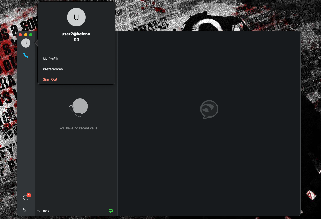The height and width of the screenshot is (219, 321).
Task: Open the info icon in sidebar
Action: 26,198
